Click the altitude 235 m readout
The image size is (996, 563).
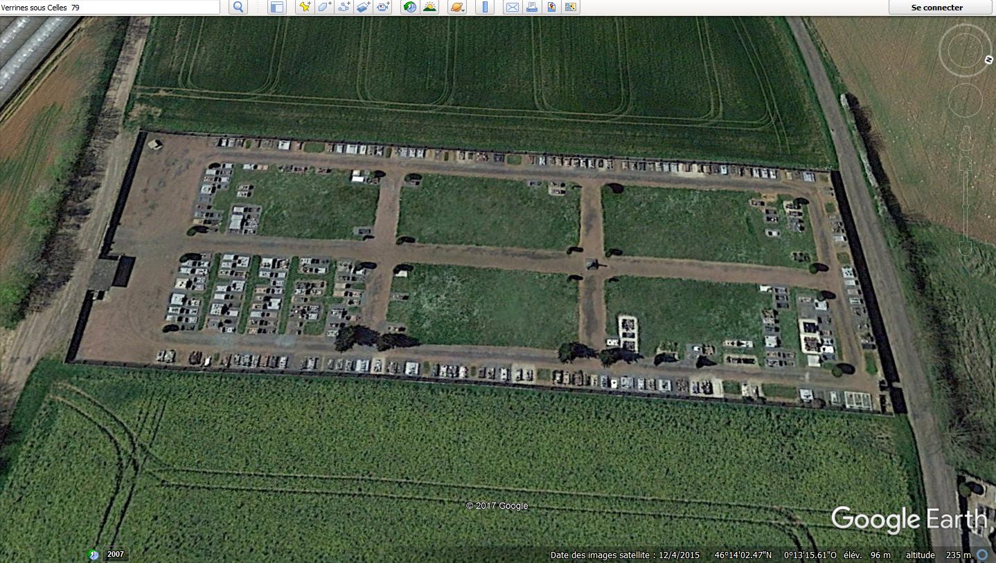click(x=939, y=555)
